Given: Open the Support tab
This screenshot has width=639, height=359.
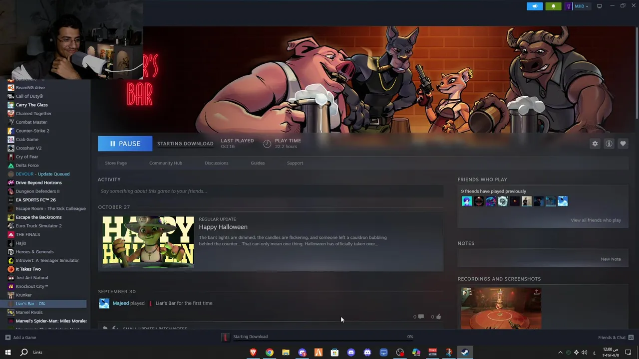Looking at the screenshot, I should 295,163.
